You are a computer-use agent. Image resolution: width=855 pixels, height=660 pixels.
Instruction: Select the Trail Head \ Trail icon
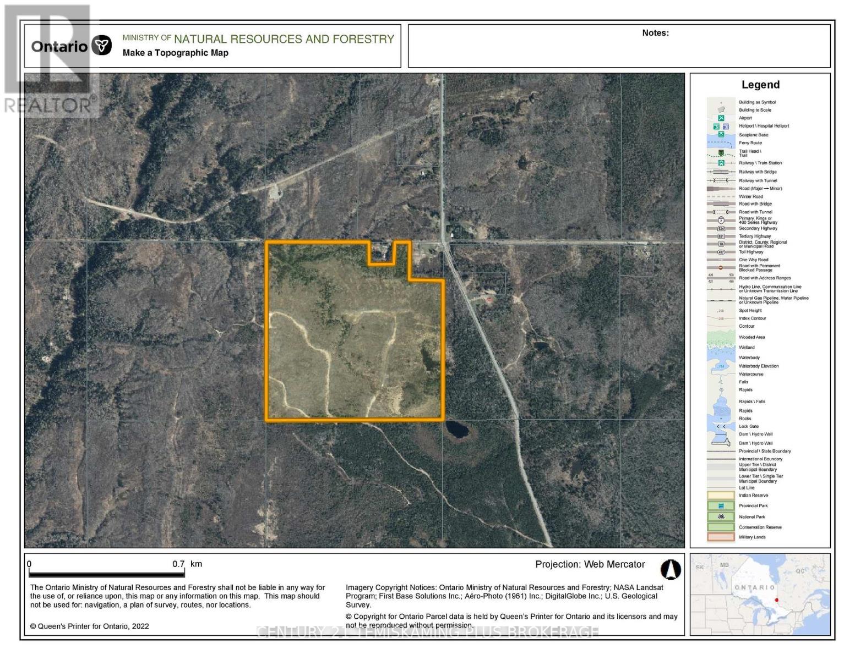(720, 153)
